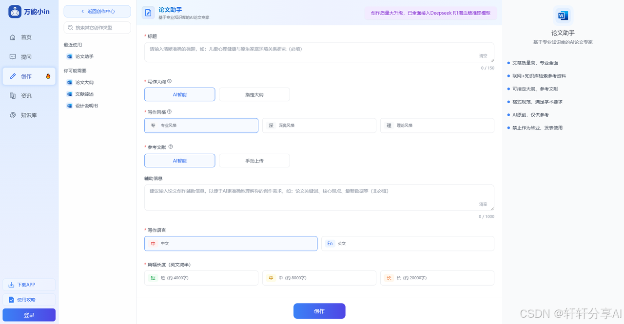The image size is (624, 324).
Task: Click 清空 in the 辅助信息 field
Action: (483, 204)
